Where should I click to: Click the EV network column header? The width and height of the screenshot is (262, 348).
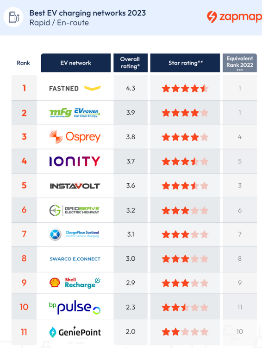(x=76, y=63)
